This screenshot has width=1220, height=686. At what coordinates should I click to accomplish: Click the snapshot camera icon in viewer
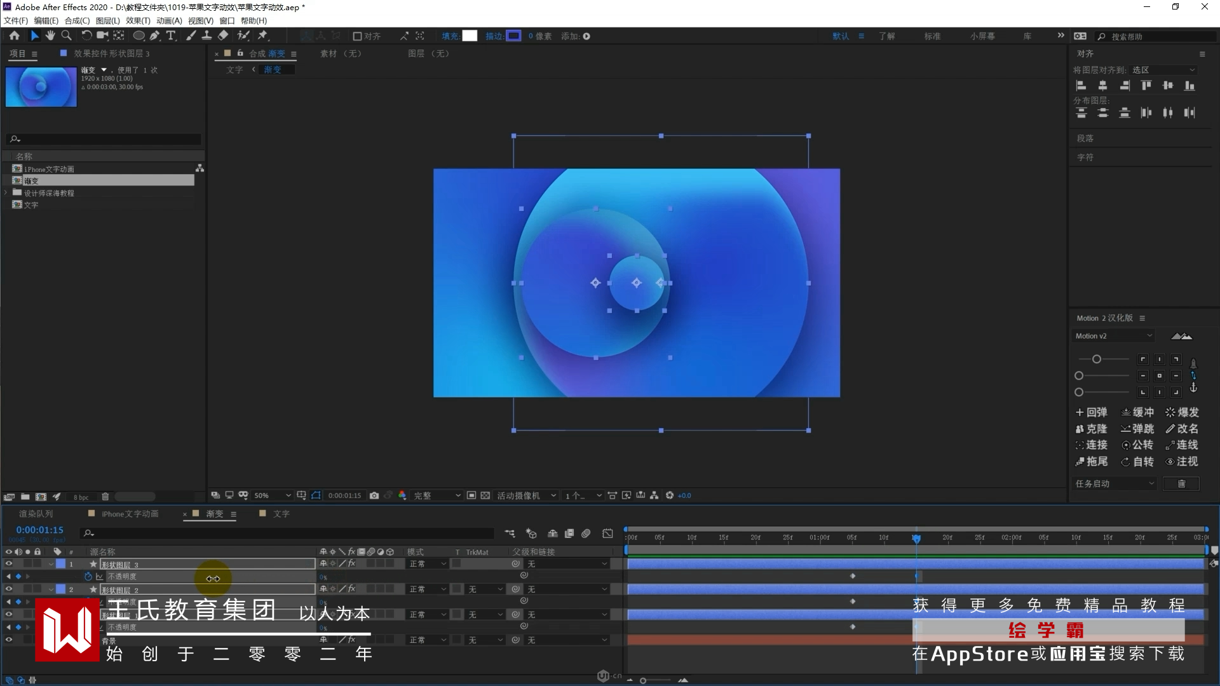coord(374,495)
